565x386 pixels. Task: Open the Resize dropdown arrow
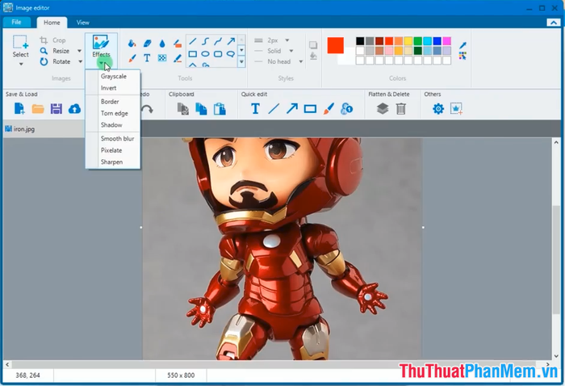tap(80, 51)
